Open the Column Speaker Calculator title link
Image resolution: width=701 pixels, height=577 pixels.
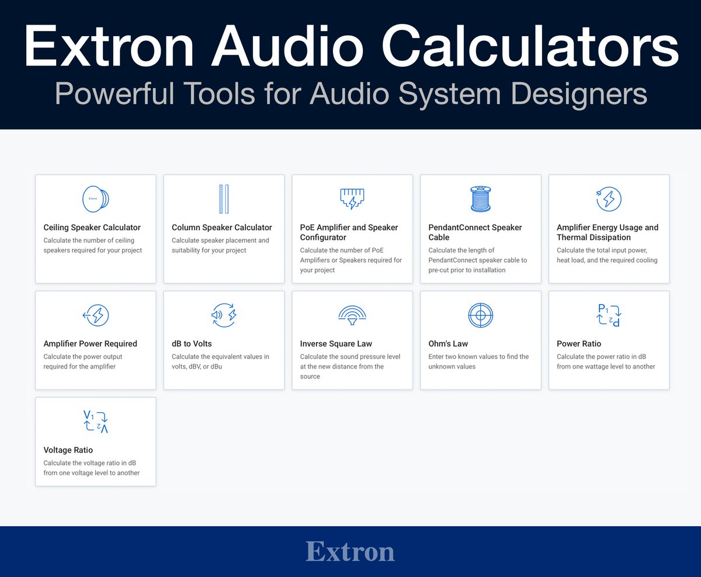[x=222, y=228]
